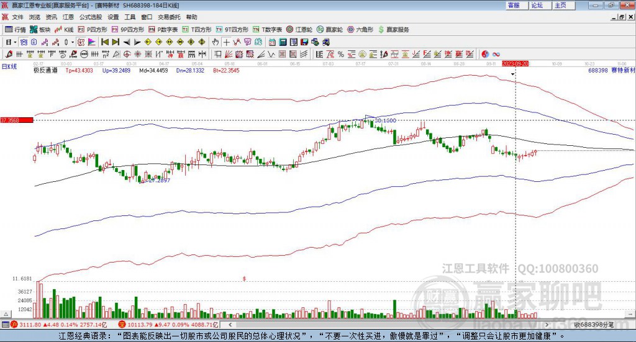Open the 9T四方形 tool
Screen dimensions: 636x342
(232, 30)
